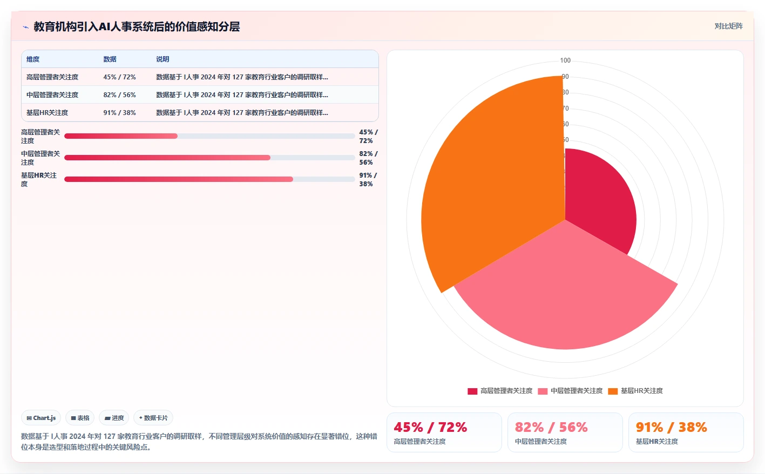Click description text in 高层管理者关注度 row

pyautogui.click(x=242, y=77)
